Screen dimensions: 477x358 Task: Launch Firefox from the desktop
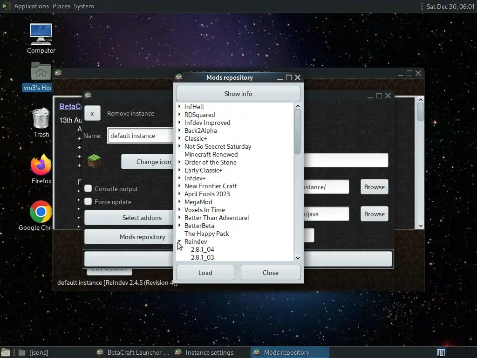pyautogui.click(x=41, y=169)
